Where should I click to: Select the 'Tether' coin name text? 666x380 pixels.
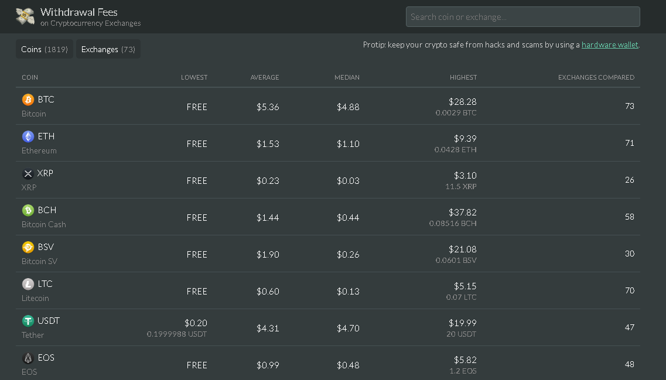[33, 336]
